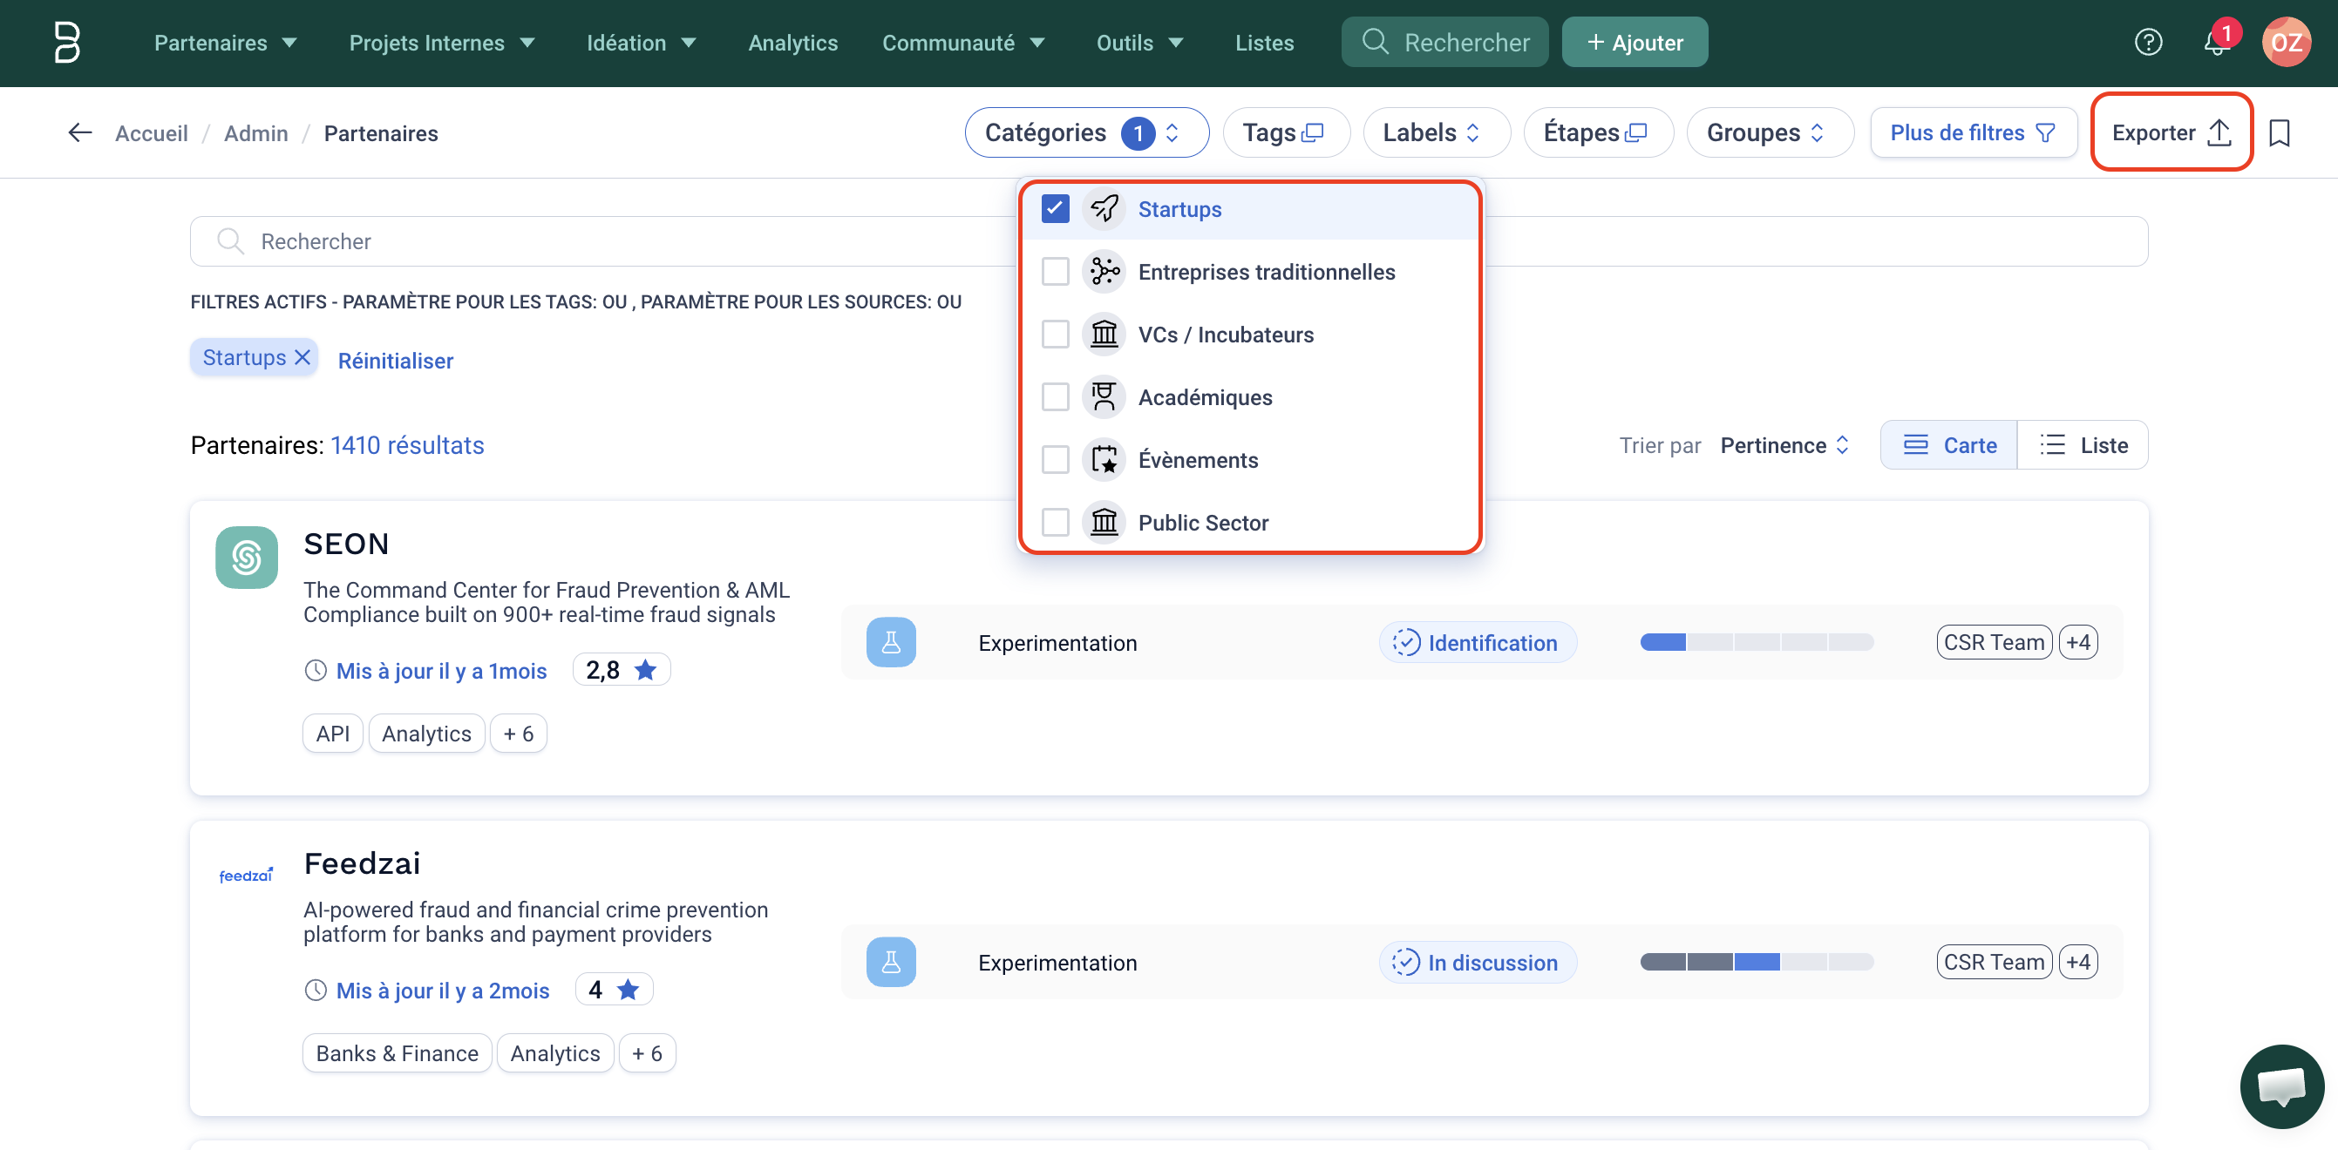Check the Académiques checkbox
2338x1150 pixels.
(x=1055, y=396)
